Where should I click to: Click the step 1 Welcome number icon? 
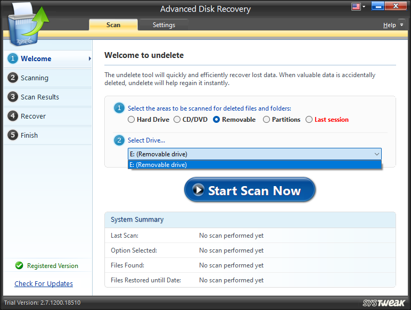click(x=13, y=58)
